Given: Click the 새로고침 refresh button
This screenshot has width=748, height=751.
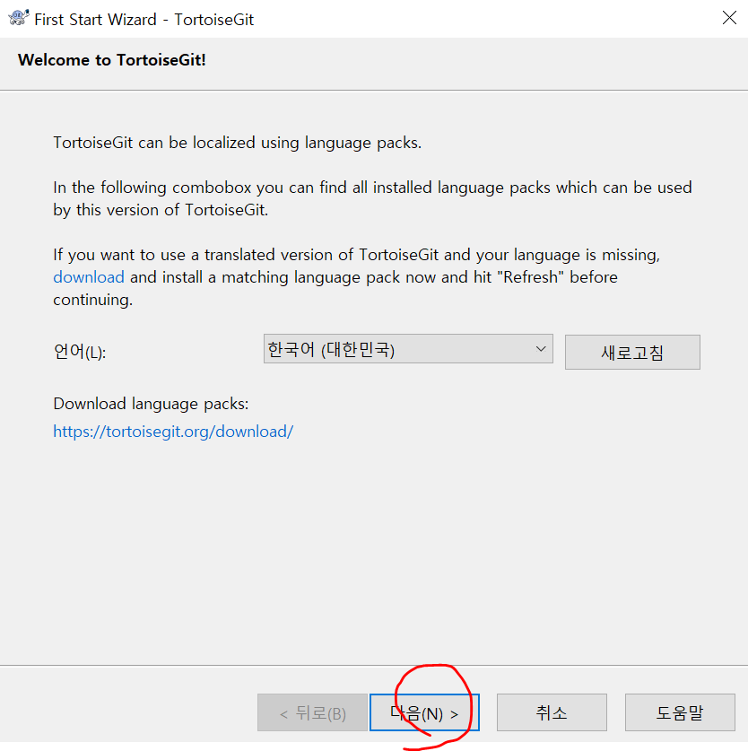Looking at the screenshot, I should pyautogui.click(x=632, y=353).
